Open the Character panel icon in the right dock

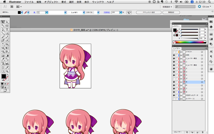(x=211, y=51)
